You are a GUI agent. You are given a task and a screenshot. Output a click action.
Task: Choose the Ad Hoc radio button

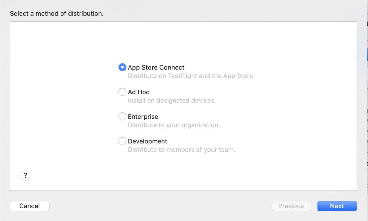(x=122, y=92)
